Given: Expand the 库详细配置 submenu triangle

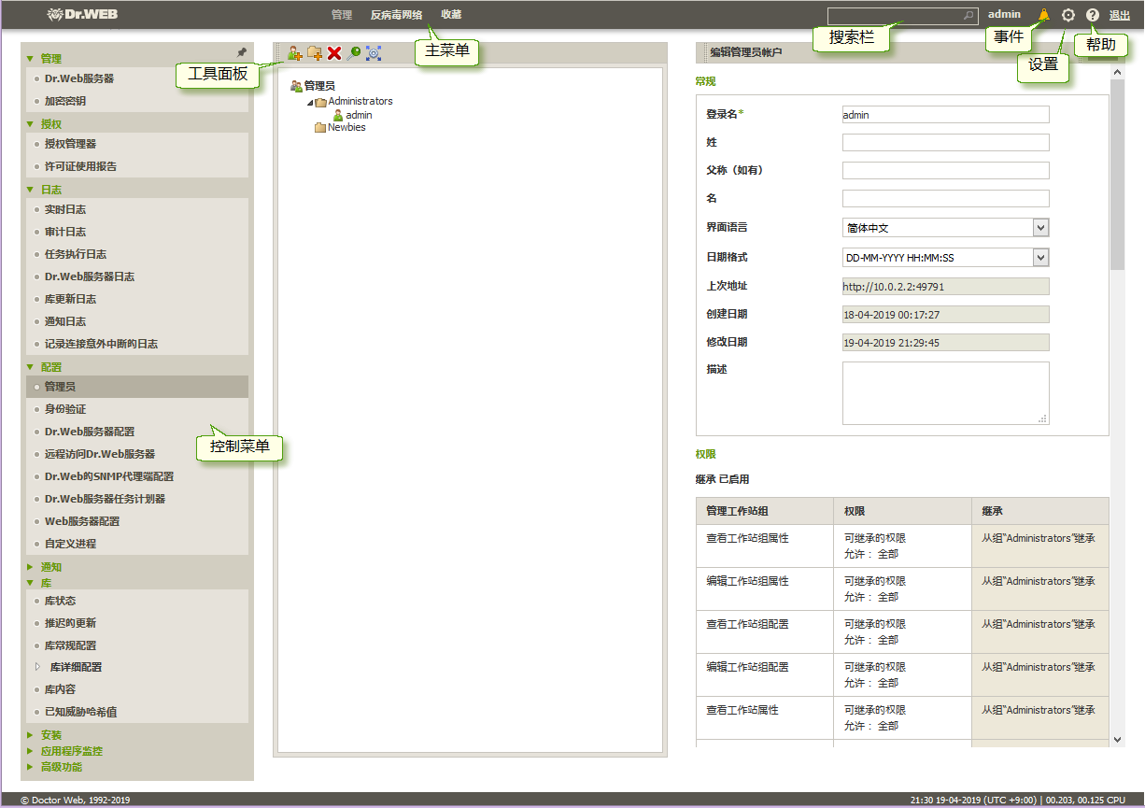Looking at the screenshot, I should pos(37,667).
